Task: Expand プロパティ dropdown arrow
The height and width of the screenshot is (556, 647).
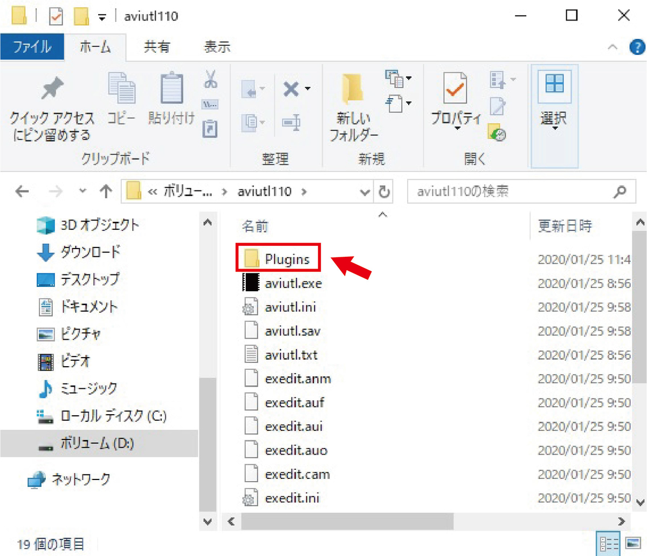Action: (456, 129)
